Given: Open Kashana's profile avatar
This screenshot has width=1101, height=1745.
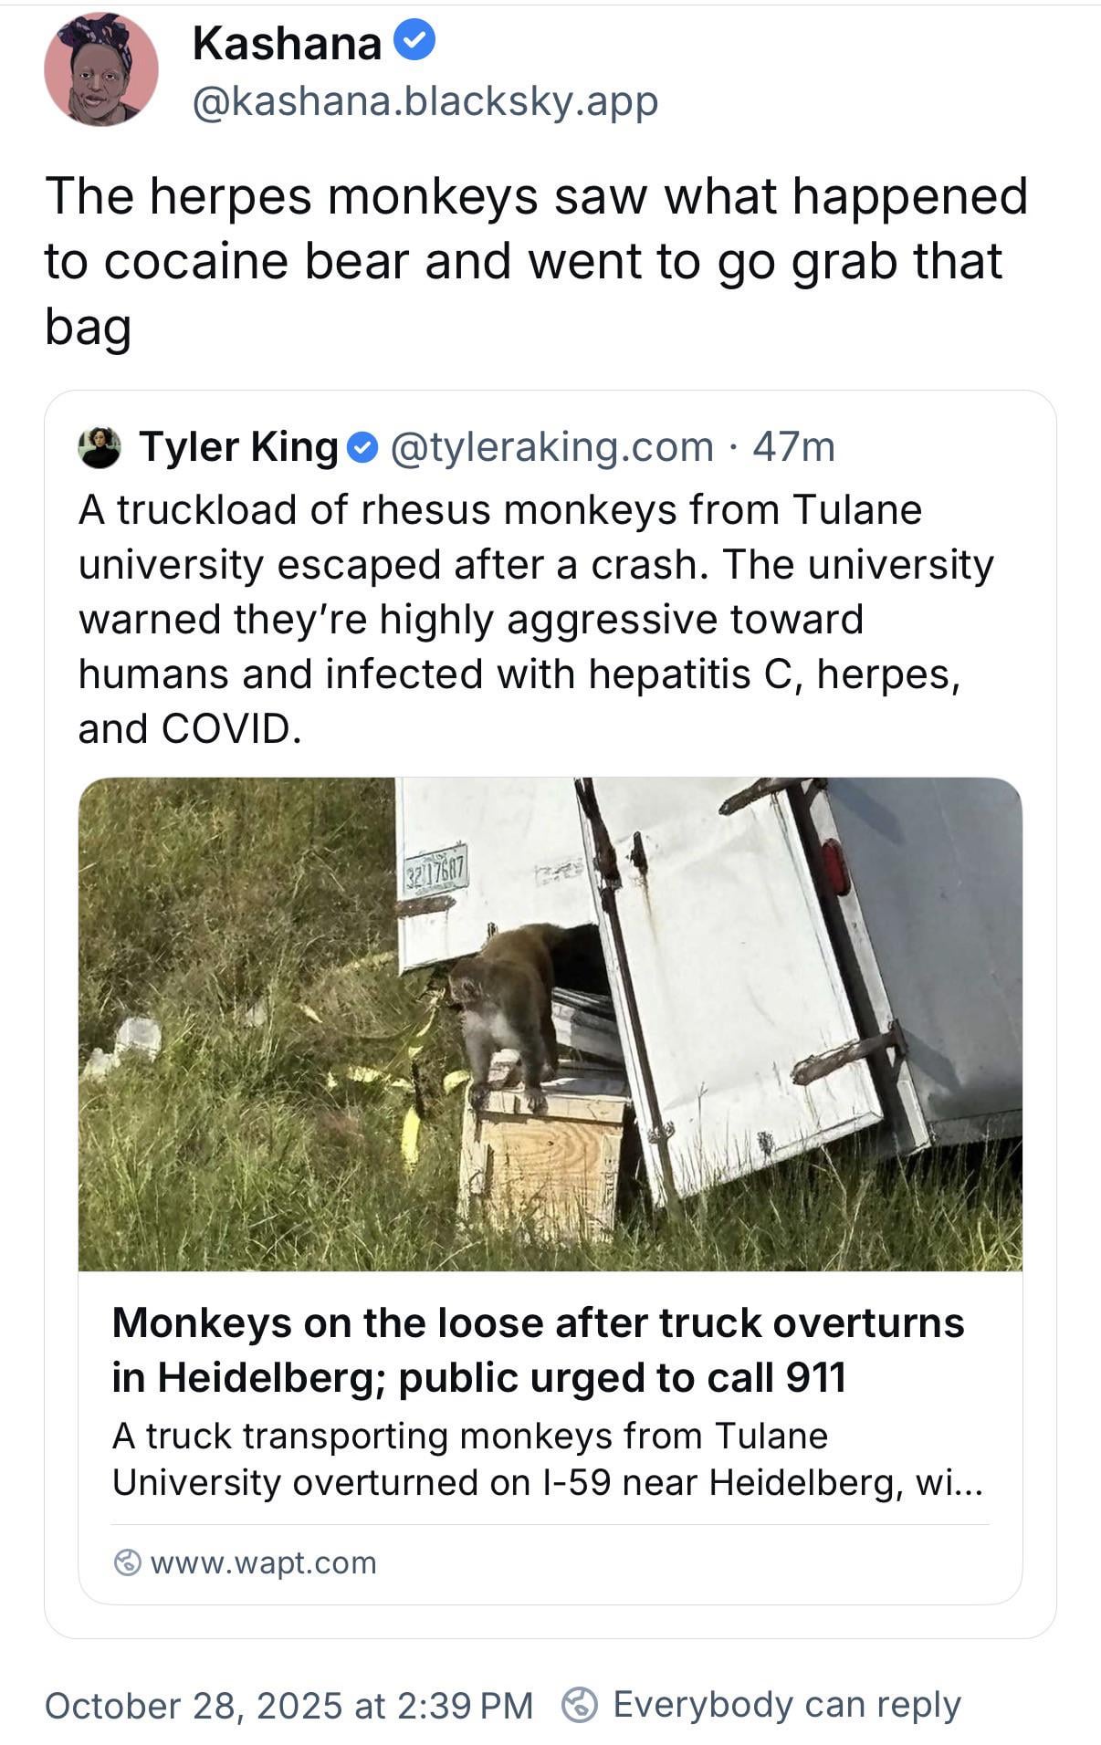Looking at the screenshot, I should tap(100, 69).
